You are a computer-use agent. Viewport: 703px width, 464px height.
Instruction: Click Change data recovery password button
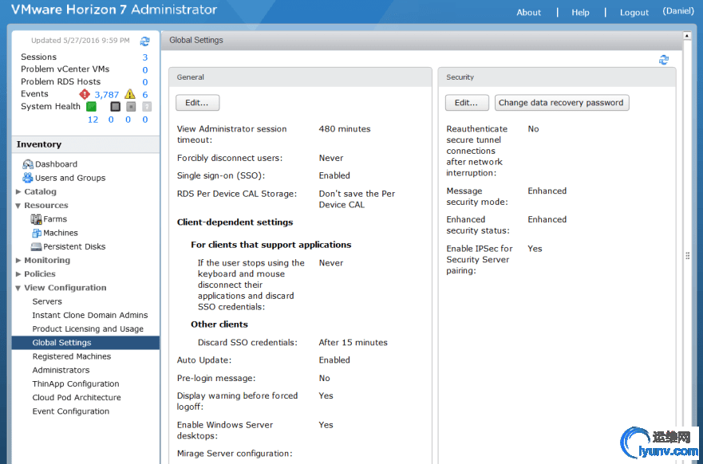coord(561,103)
